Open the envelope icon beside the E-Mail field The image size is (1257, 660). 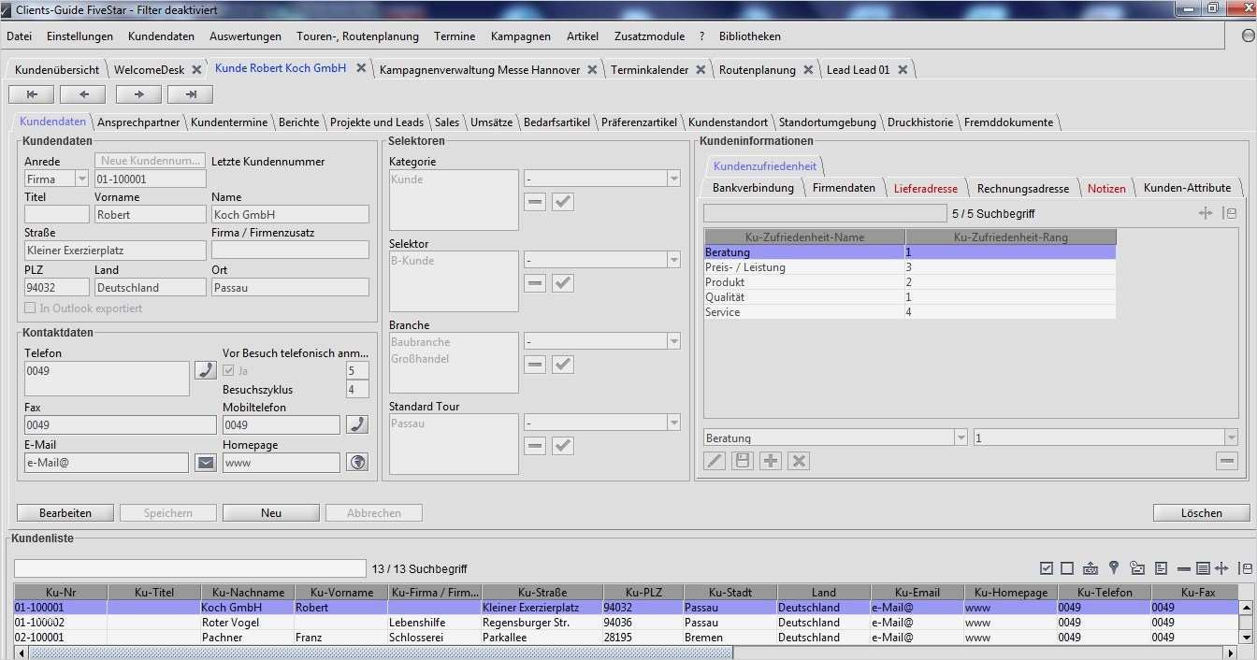[205, 462]
